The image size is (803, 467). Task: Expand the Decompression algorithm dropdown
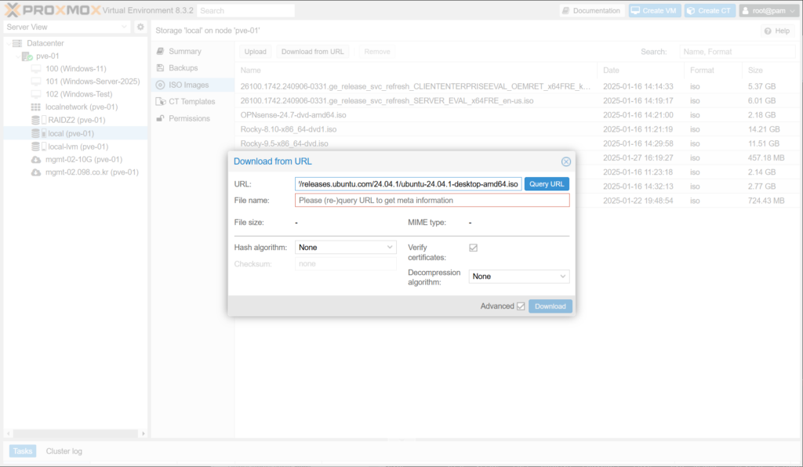tap(518, 277)
